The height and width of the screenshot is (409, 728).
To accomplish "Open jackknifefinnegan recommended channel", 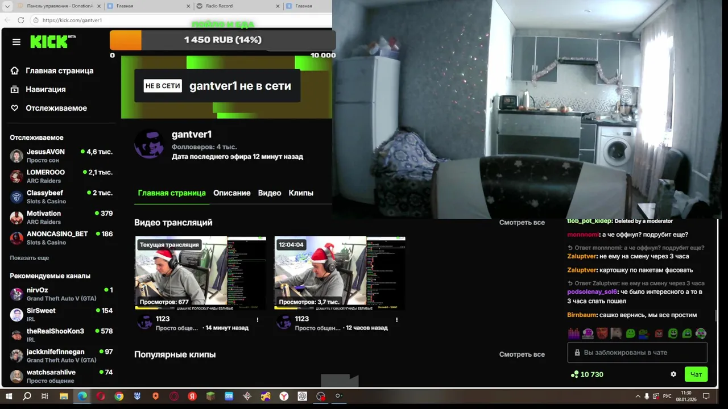I will coord(61,356).
